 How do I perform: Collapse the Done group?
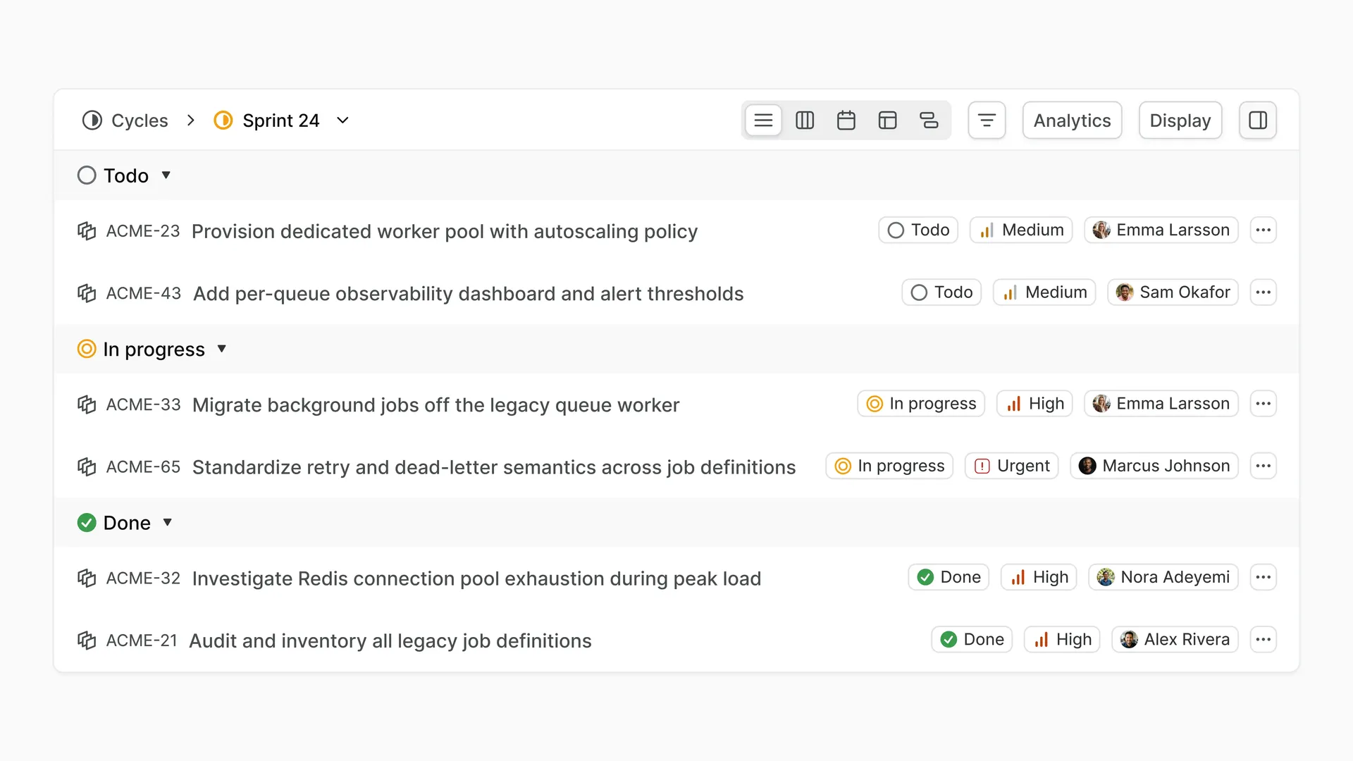point(168,522)
